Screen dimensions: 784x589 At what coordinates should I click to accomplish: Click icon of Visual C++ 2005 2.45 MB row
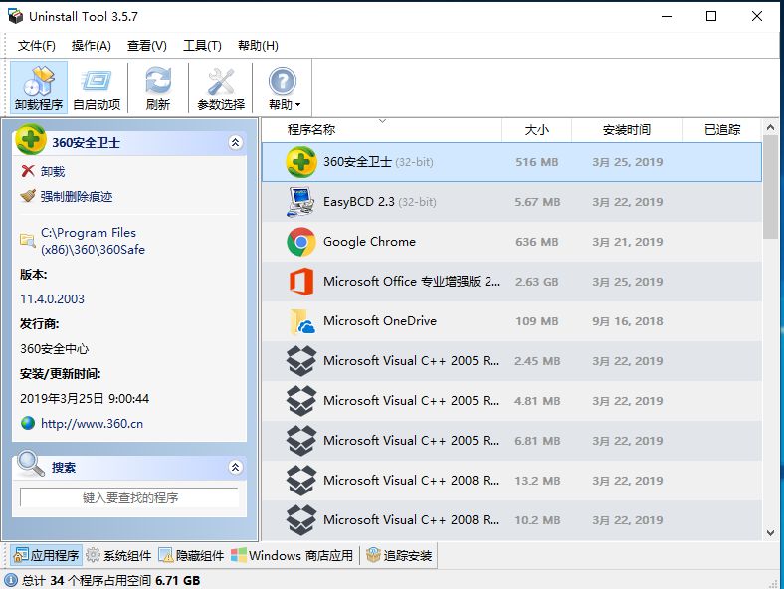(x=300, y=361)
